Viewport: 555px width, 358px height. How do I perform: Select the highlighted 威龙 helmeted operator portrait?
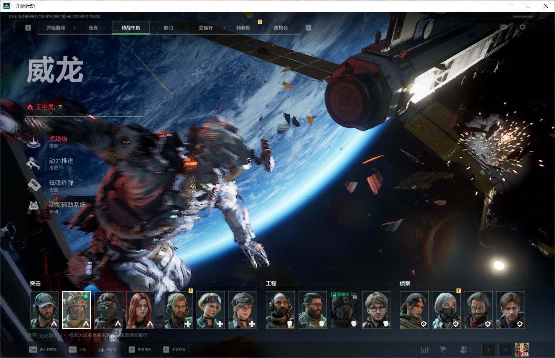(x=76, y=310)
